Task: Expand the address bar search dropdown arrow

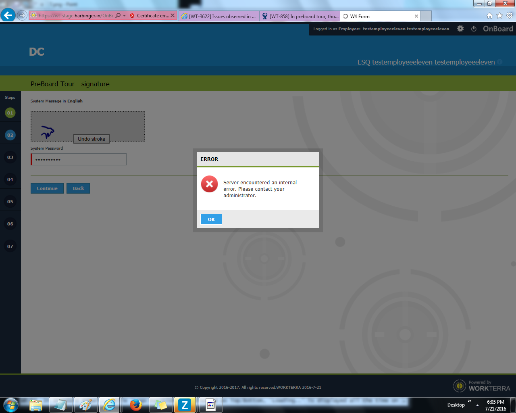Action: click(124, 16)
